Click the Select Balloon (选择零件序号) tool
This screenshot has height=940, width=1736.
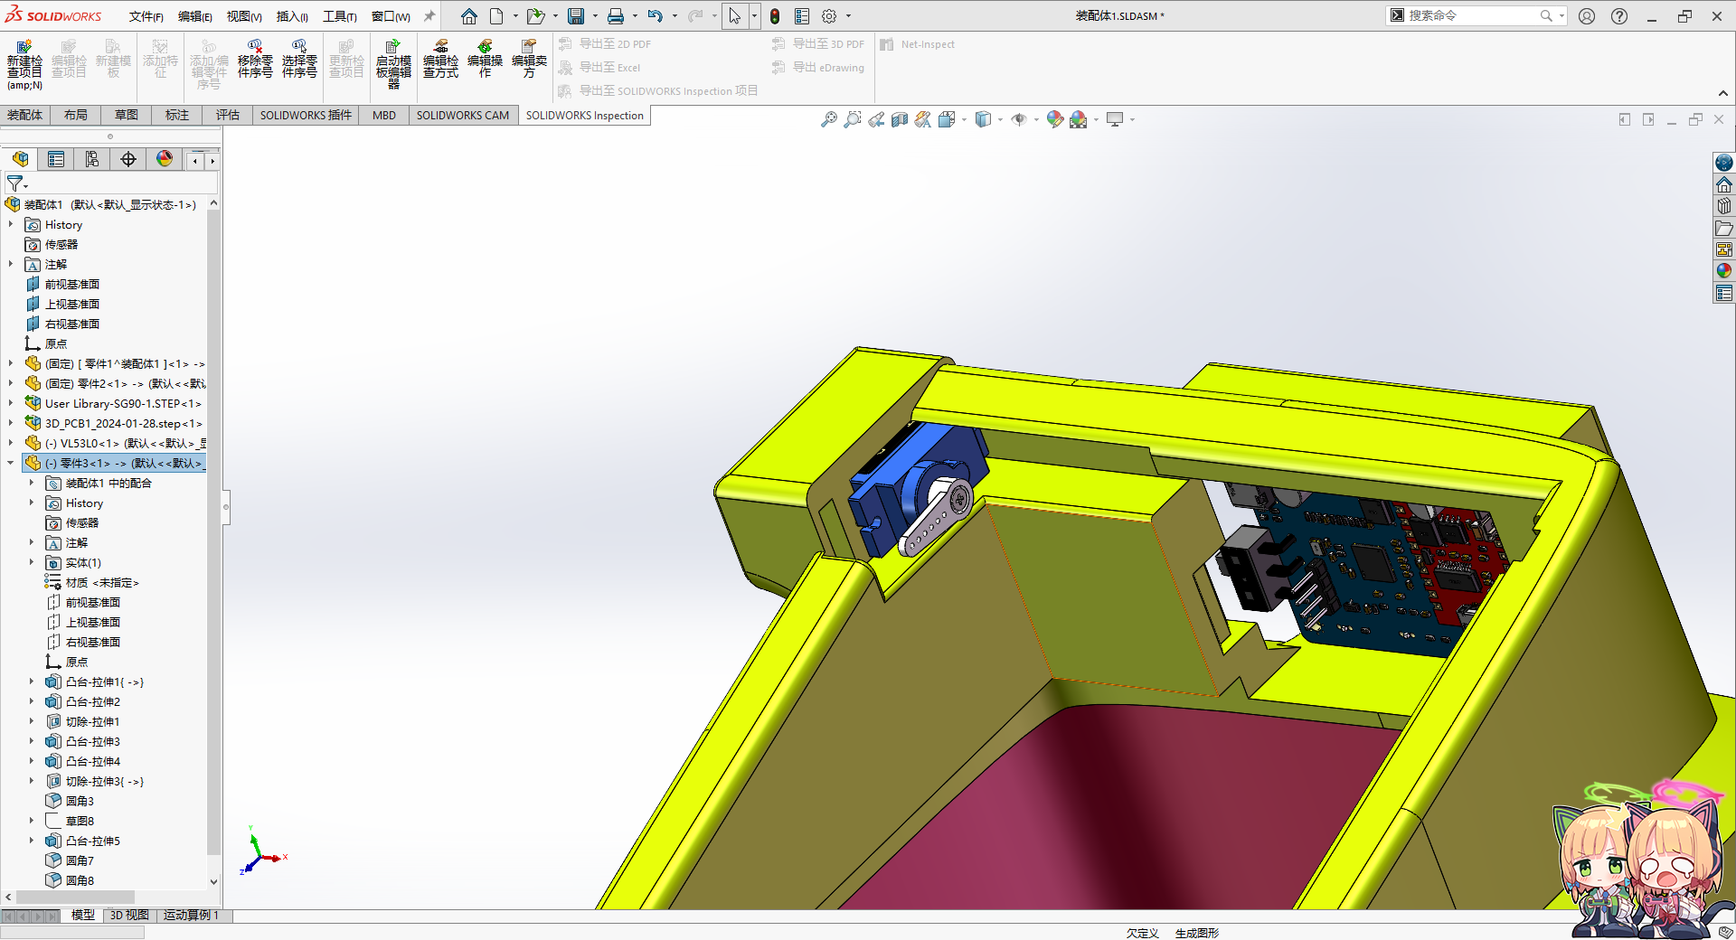299,60
